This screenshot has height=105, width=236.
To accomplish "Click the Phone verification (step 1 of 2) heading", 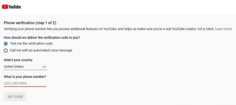I will [x=30, y=23].
